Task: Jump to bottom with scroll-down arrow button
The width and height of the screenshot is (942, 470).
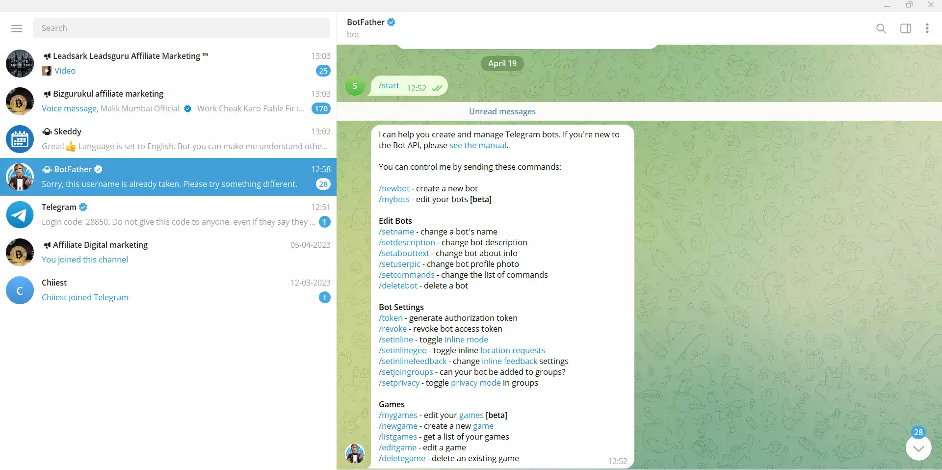Action: 918,448
